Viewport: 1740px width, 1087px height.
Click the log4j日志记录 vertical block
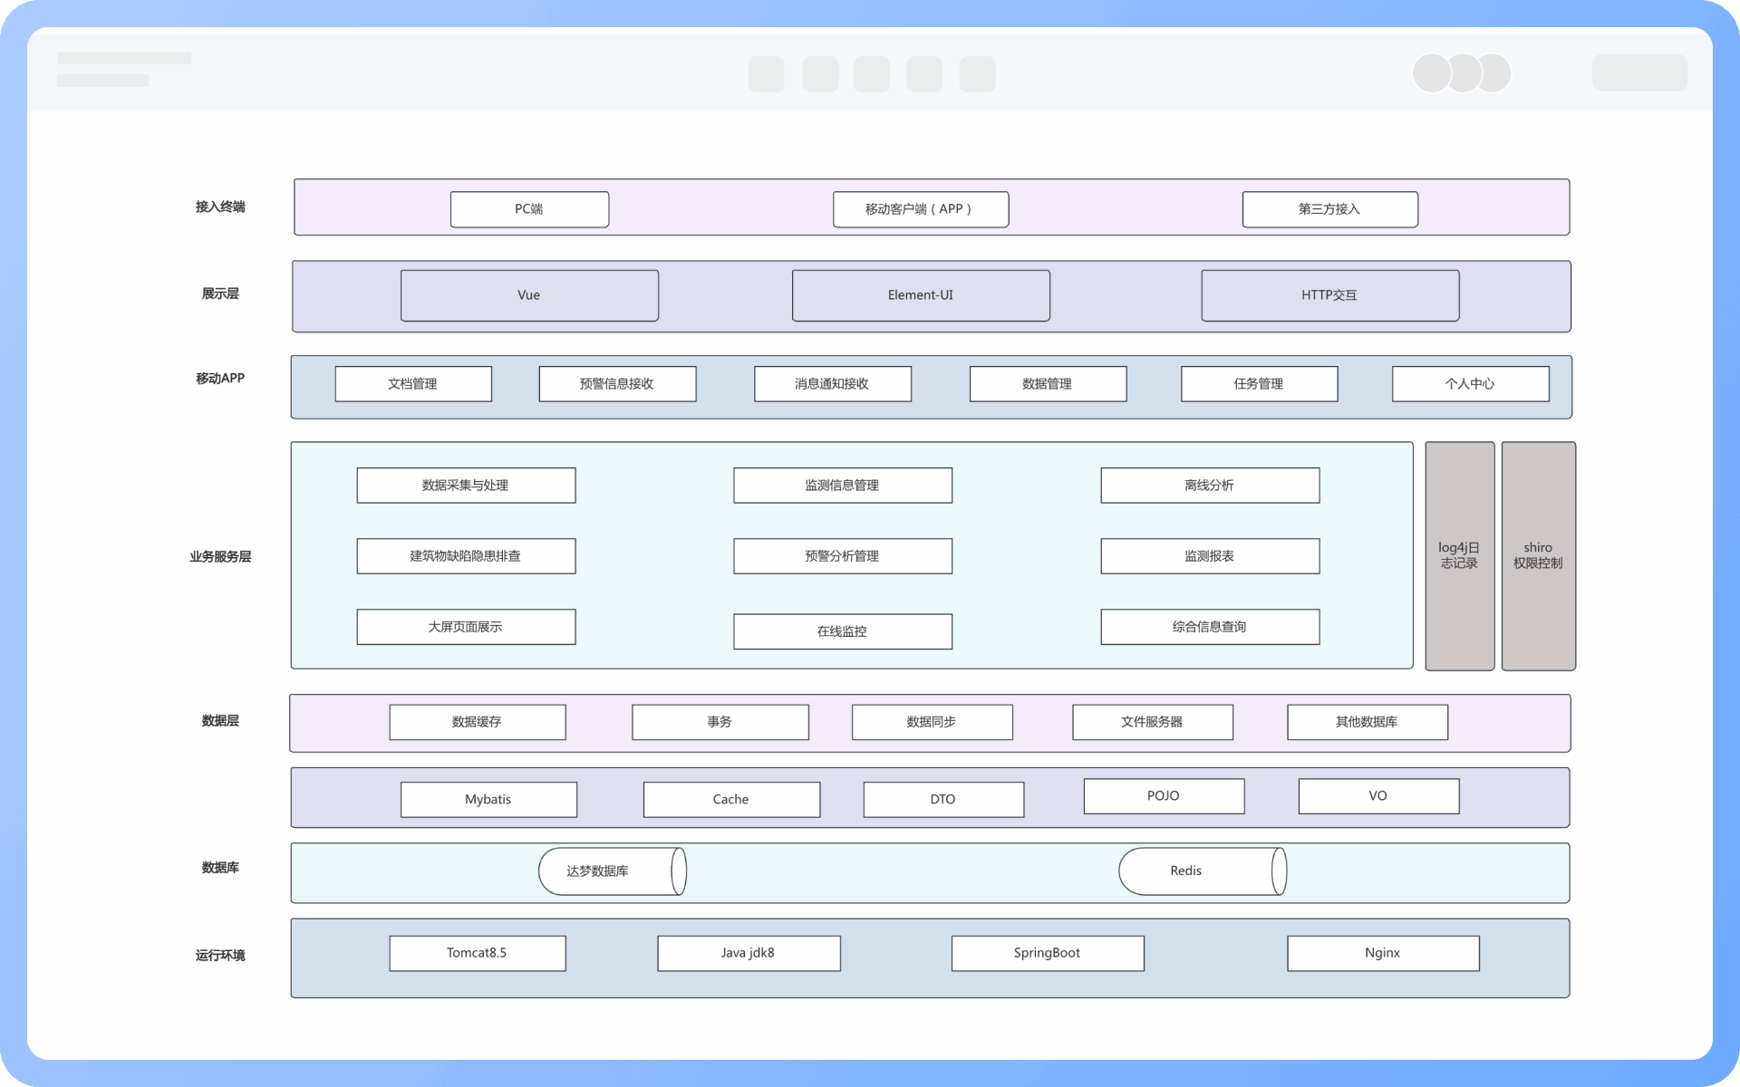[x=1459, y=555]
